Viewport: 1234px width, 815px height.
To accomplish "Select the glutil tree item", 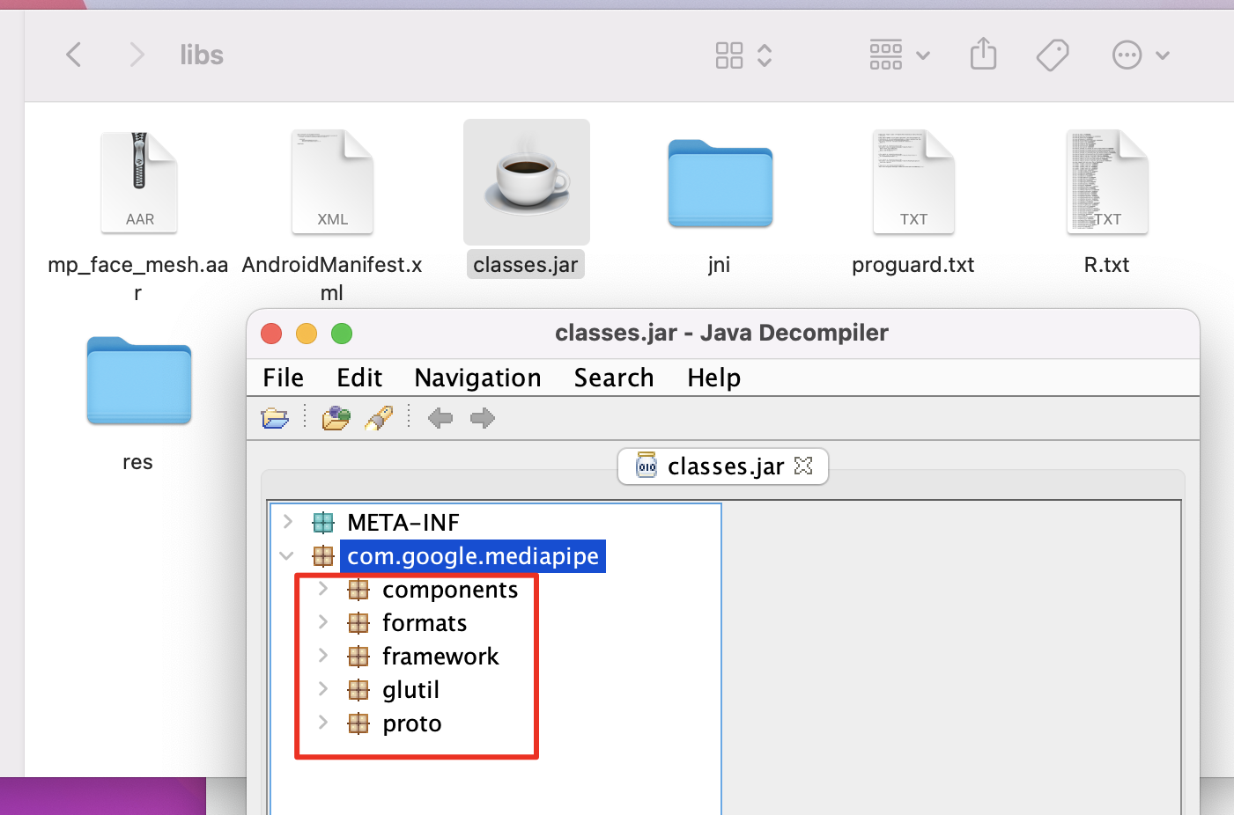I will [410, 689].
